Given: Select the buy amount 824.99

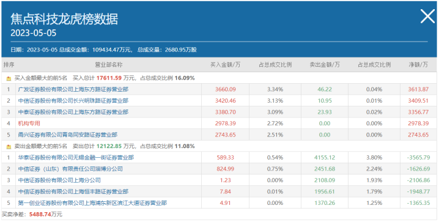Looking at the screenshot, I should 226,169.
